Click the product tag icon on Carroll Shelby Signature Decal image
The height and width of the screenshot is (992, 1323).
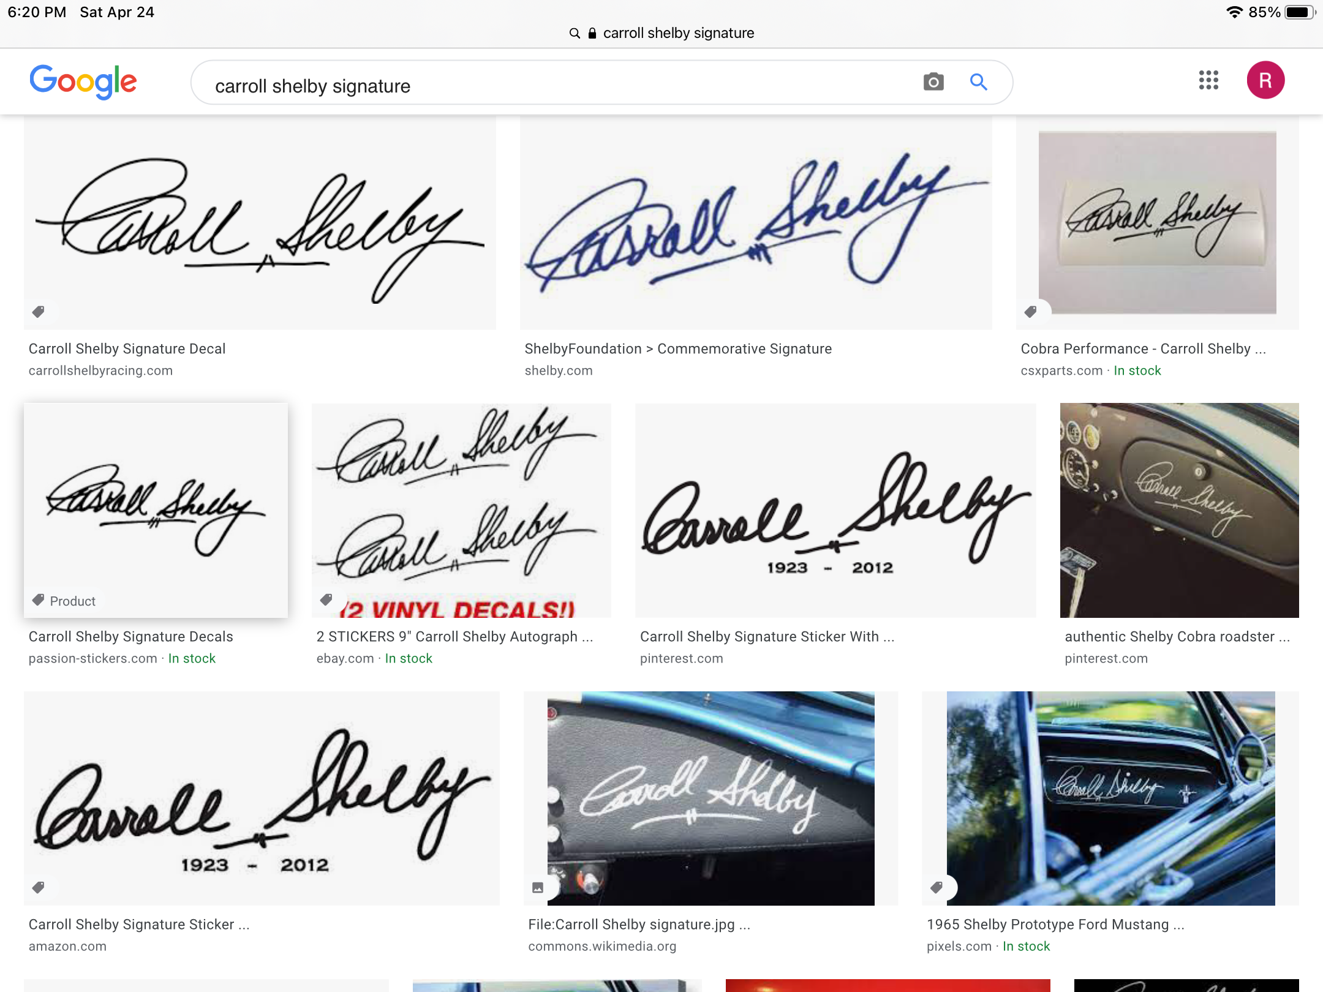pos(39,312)
